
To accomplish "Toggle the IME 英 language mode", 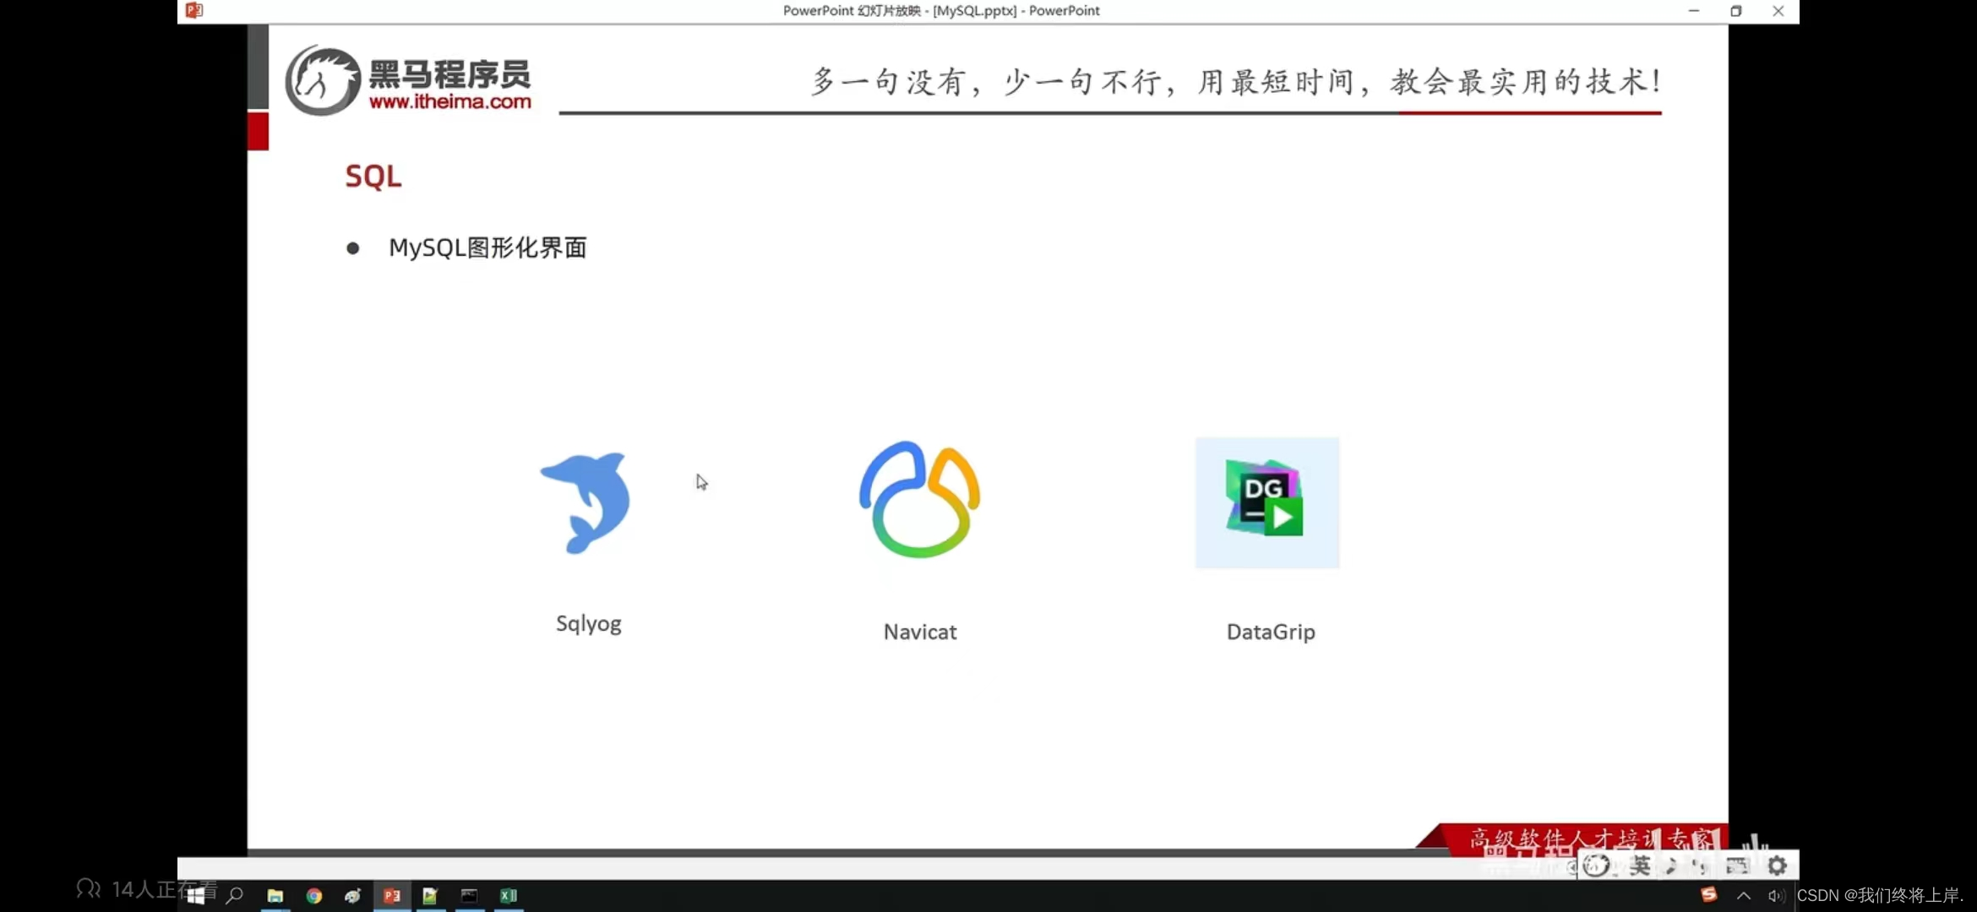I will point(1640,866).
